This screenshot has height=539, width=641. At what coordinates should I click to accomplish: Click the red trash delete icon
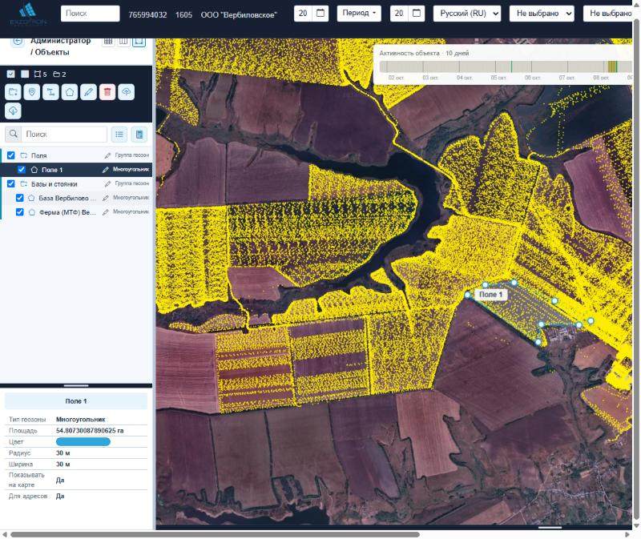[107, 92]
